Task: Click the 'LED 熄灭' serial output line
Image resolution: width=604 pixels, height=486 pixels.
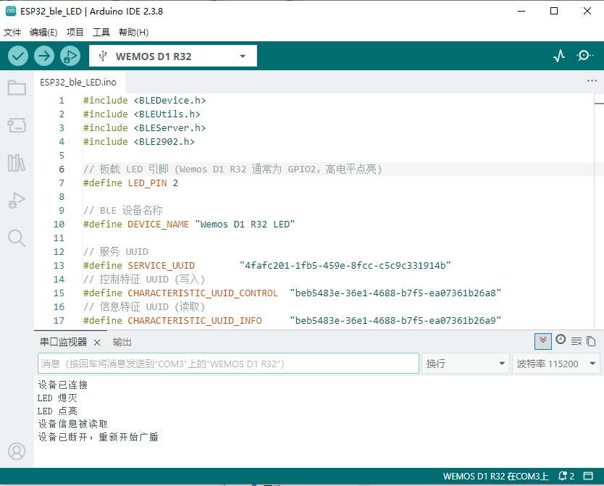Action: click(x=57, y=398)
